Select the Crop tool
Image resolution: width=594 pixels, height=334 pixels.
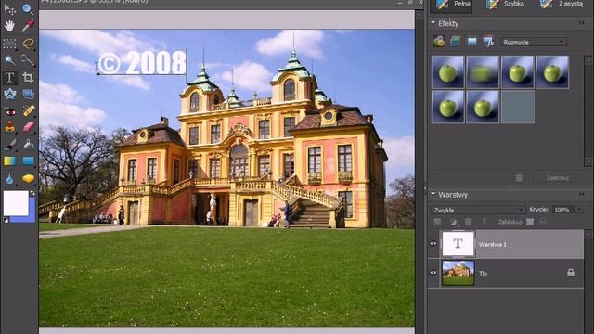pos(28,78)
